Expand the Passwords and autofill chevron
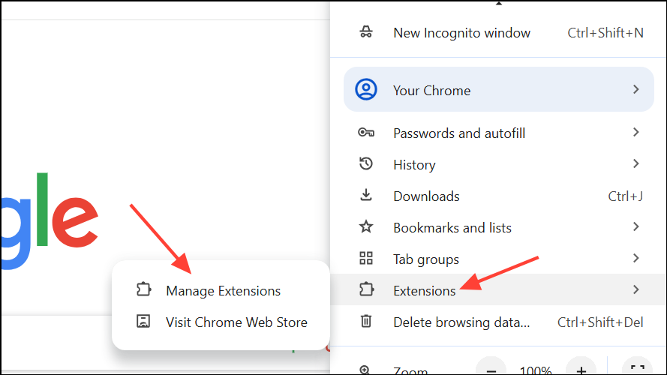This screenshot has width=667, height=375. (x=635, y=133)
